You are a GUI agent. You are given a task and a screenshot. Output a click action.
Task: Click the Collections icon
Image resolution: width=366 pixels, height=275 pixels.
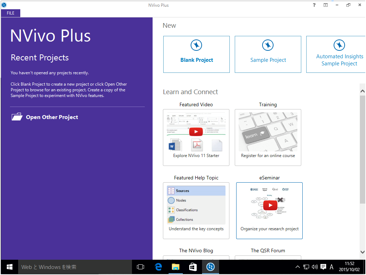pos(171,220)
